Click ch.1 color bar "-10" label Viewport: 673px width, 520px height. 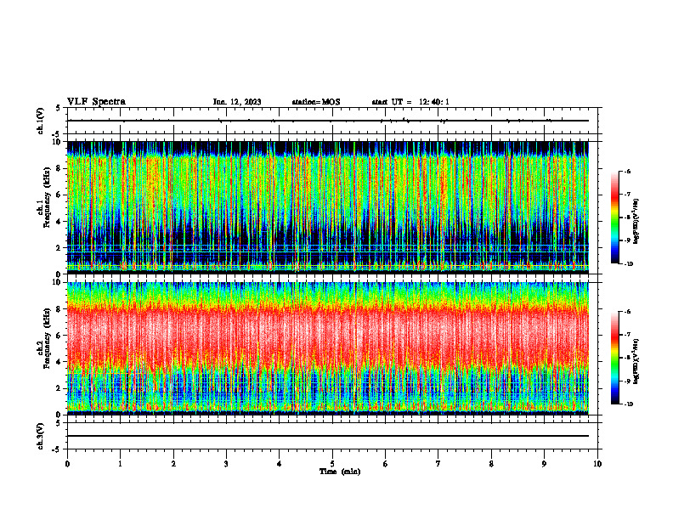pos(629,264)
